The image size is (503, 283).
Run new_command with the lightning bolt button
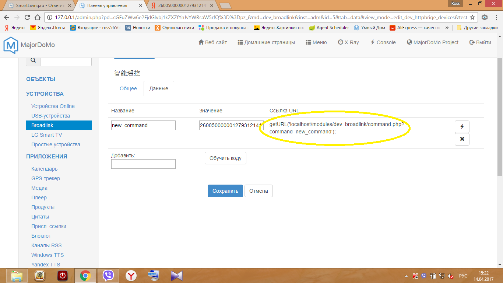coord(462,126)
